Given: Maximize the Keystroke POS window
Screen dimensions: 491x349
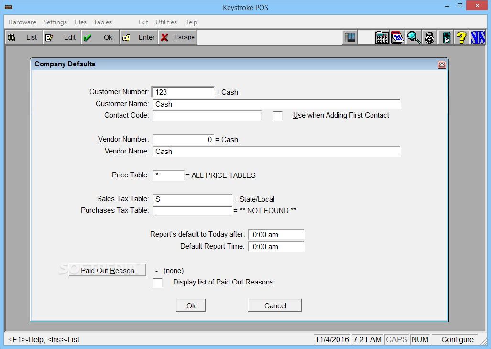Looking at the screenshot, I should [x=460, y=6].
